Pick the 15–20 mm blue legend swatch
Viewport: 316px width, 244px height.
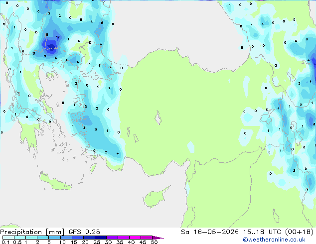pyautogui.click(x=77, y=238)
